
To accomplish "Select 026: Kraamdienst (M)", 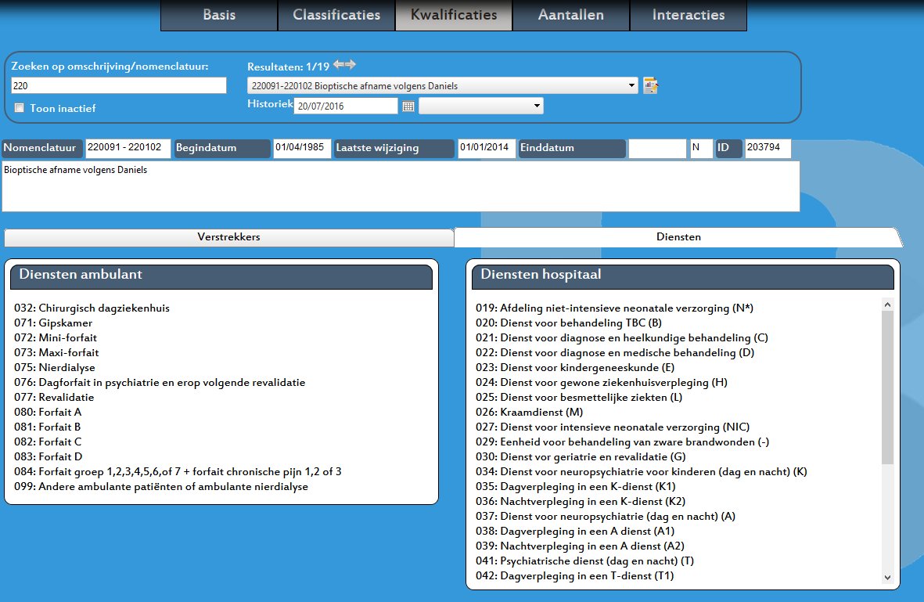I will point(529,412).
